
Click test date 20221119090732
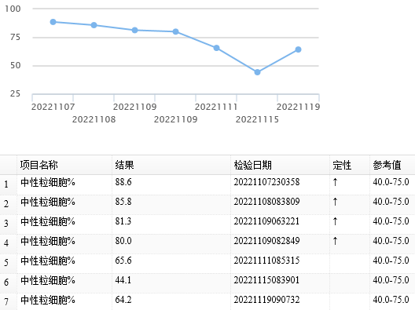[x=266, y=300]
